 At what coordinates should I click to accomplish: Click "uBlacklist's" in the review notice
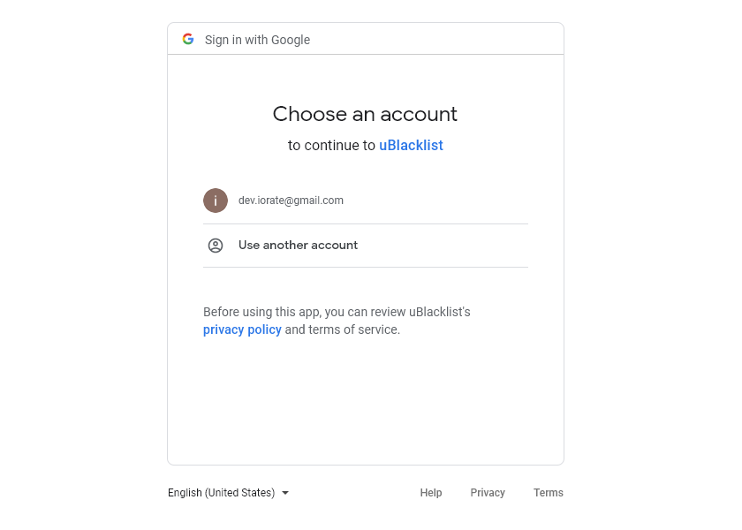(x=439, y=312)
